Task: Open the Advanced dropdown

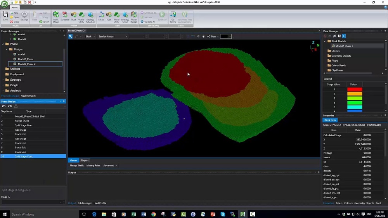Action: click(x=110, y=166)
